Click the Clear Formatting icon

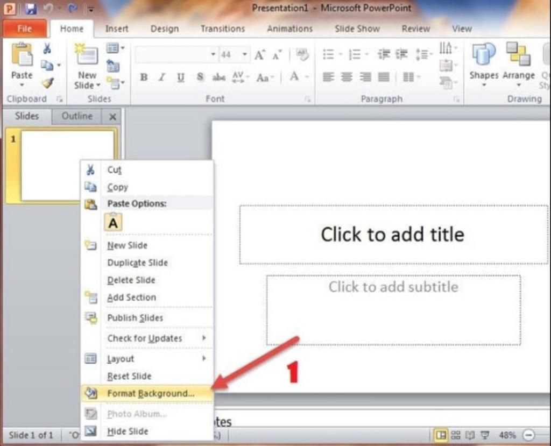(x=302, y=54)
